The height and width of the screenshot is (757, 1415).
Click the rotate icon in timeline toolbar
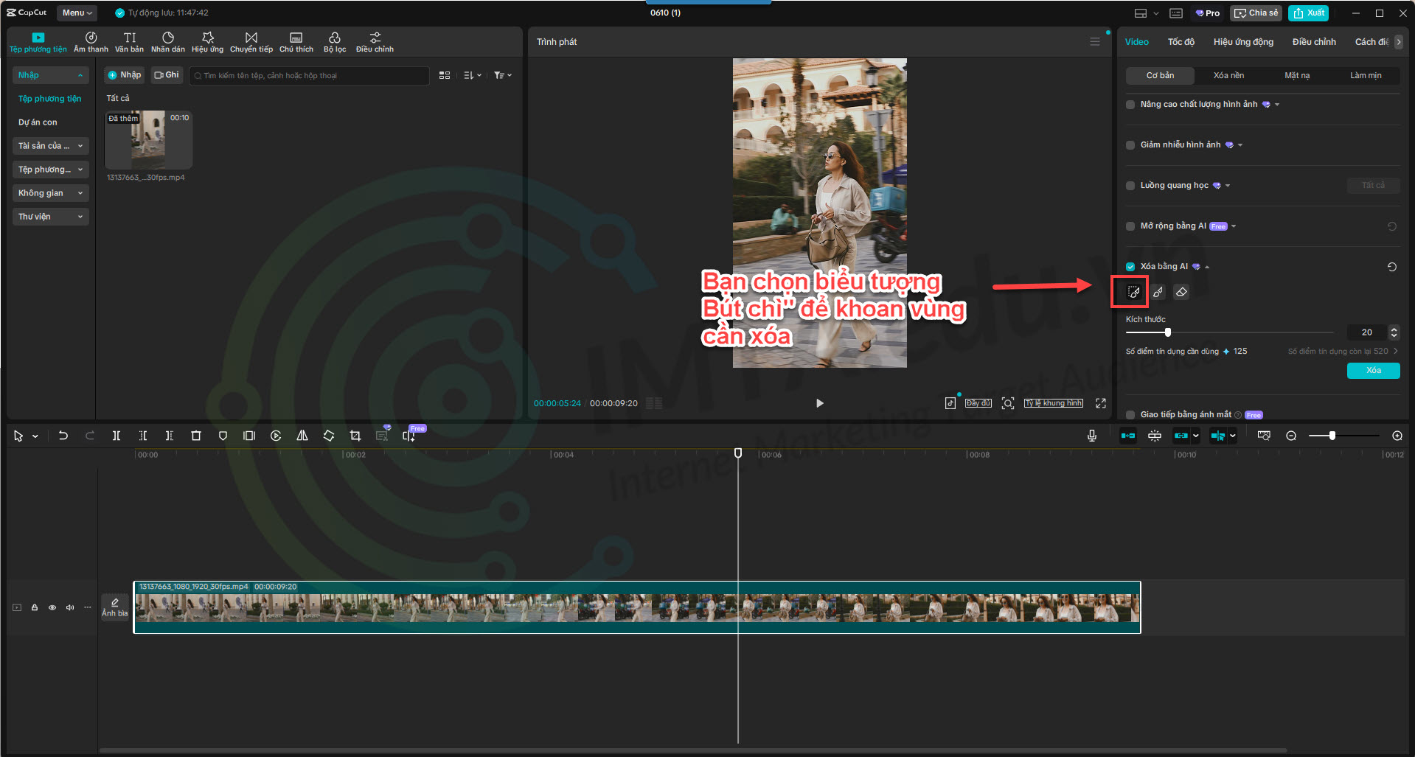tap(329, 436)
